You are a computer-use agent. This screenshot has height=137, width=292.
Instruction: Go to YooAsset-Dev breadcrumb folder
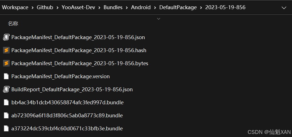[x=78, y=7]
